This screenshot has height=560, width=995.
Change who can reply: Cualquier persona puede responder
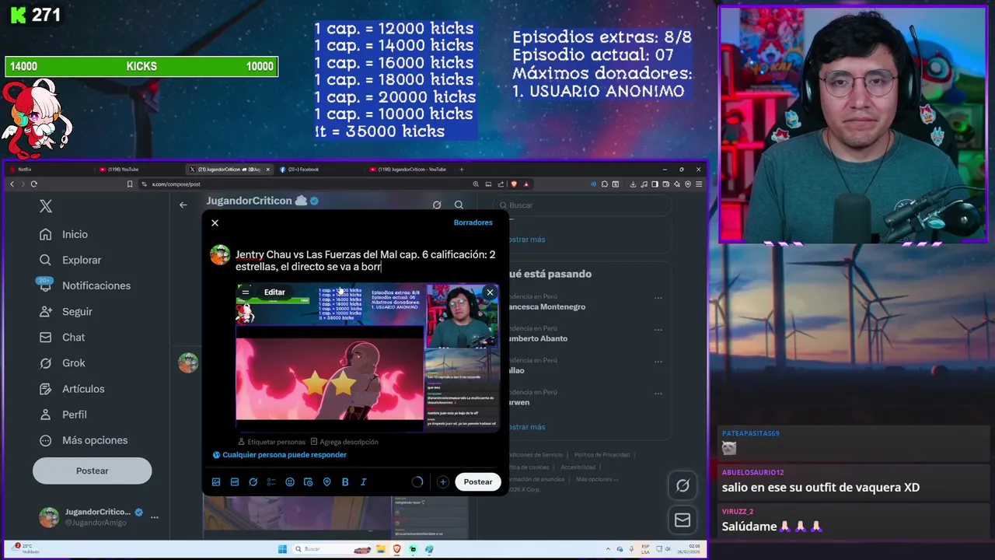point(280,455)
